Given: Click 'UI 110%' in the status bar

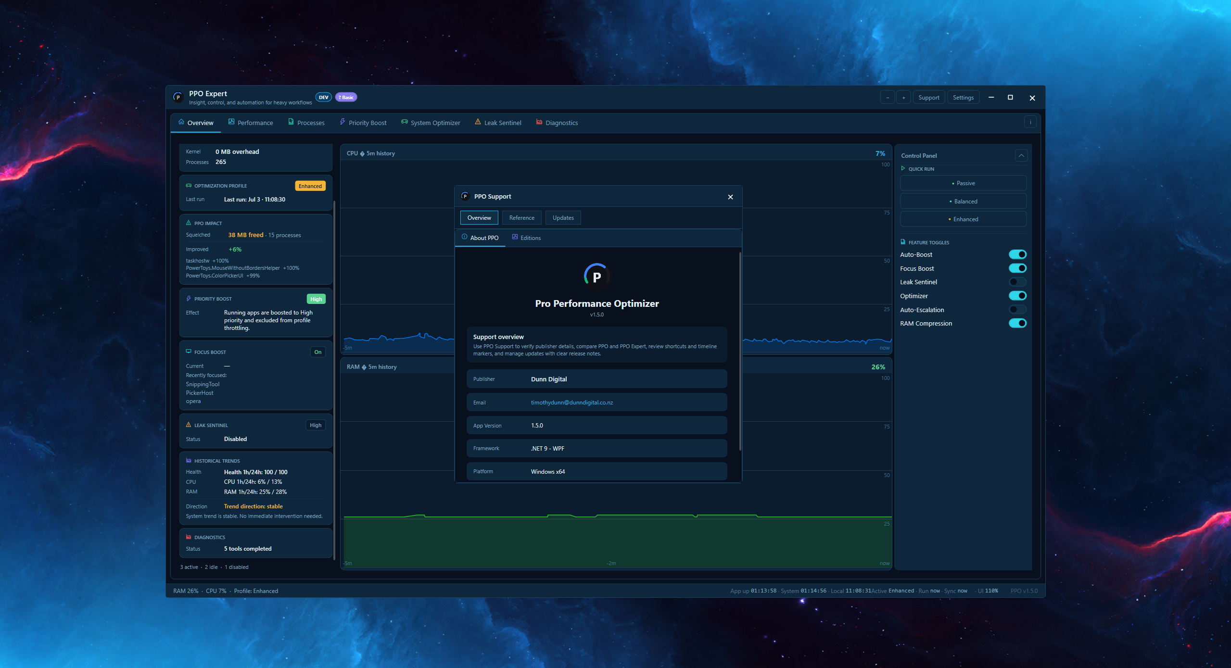Looking at the screenshot, I should (x=988, y=591).
